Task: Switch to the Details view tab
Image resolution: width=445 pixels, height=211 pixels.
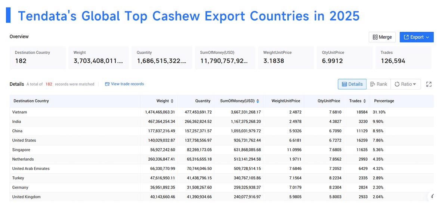Action: (352, 84)
